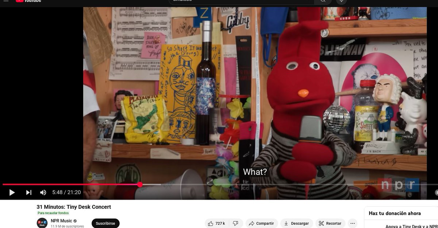This screenshot has width=438, height=228.
Task: Click the red playhead scrubber dot
Action: 140,185
